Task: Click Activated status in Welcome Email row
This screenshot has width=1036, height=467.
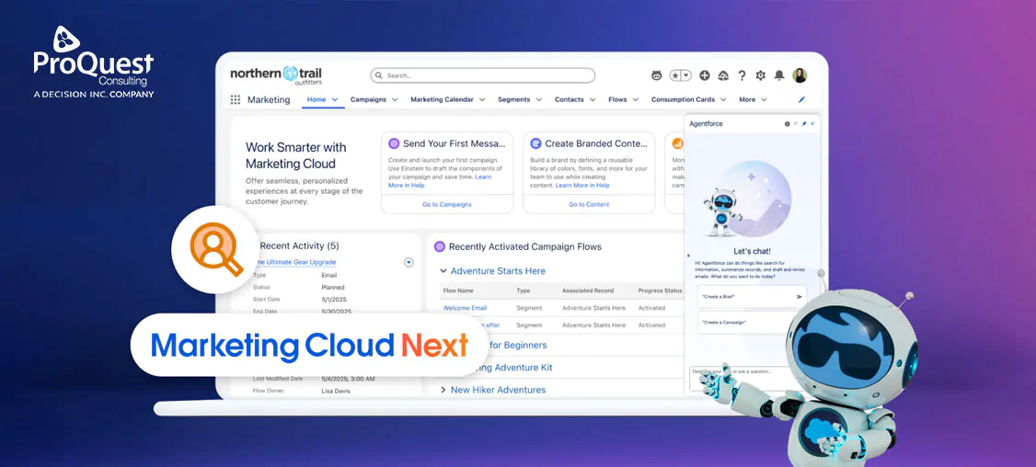Action: [651, 308]
